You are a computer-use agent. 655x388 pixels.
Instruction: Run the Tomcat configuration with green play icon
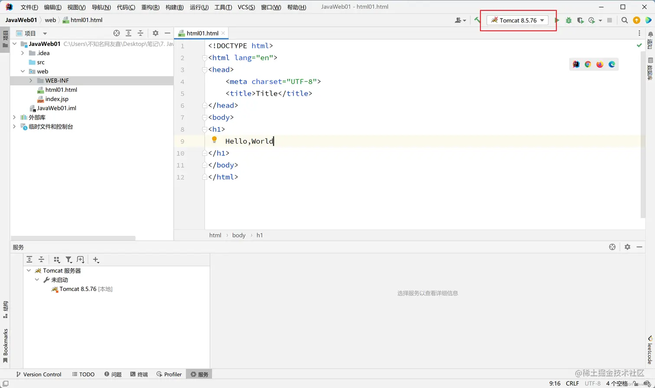click(557, 20)
